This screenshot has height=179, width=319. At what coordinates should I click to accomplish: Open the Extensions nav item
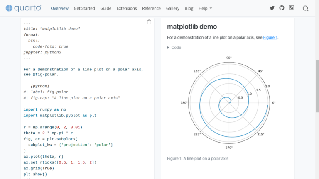[x=127, y=8]
